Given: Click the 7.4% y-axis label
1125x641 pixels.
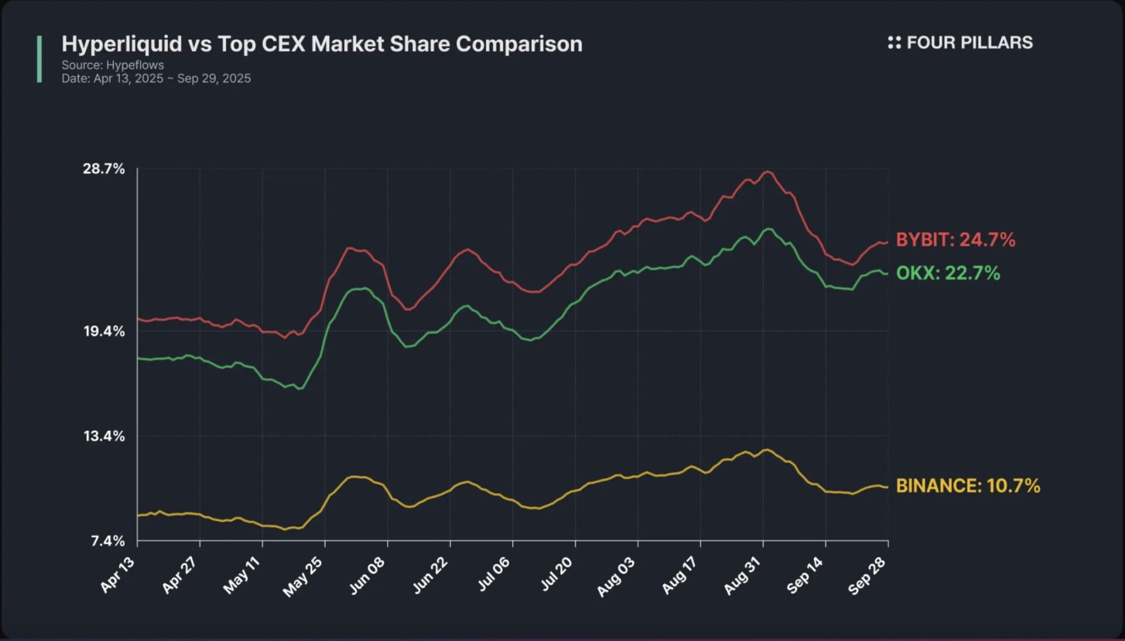Looking at the screenshot, I should click(x=108, y=541).
